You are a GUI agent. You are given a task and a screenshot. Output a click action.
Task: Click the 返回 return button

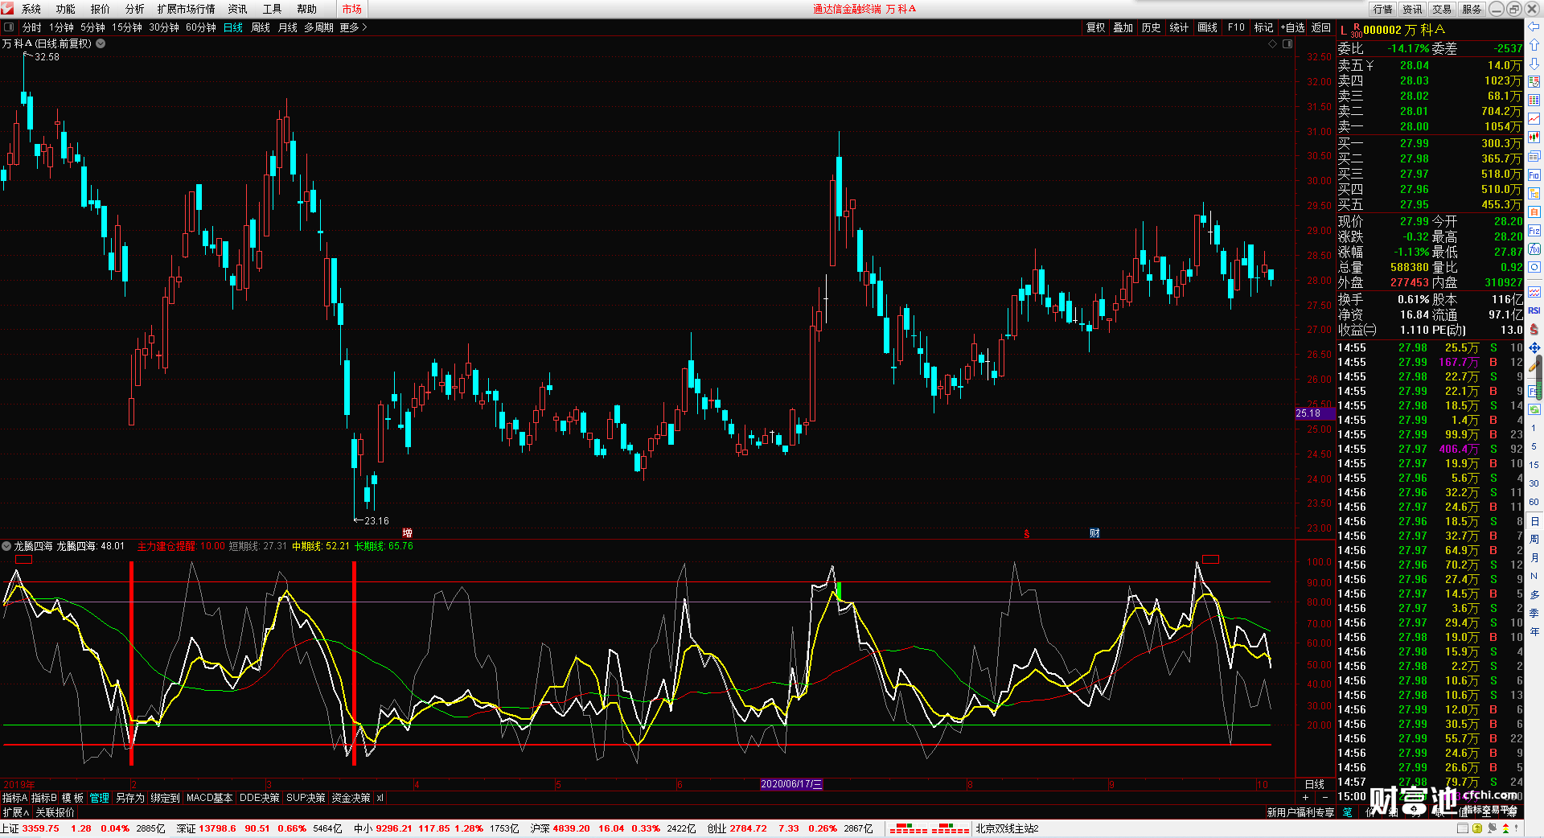point(1321,27)
